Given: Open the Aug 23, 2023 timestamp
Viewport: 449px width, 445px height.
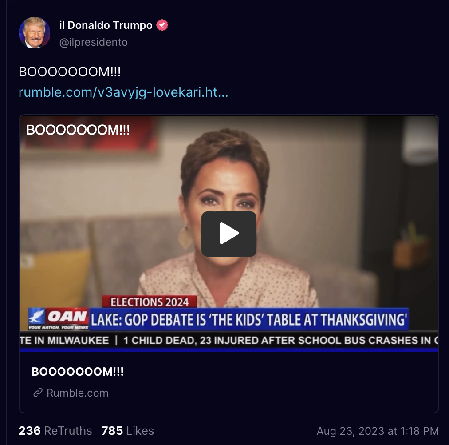Looking at the screenshot, I should tap(378, 431).
